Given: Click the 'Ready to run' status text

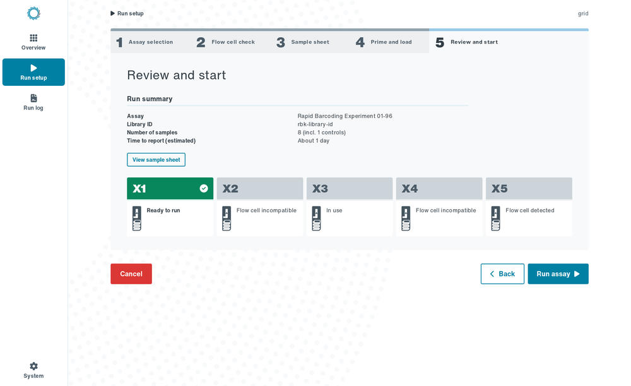Looking at the screenshot, I should click(163, 210).
